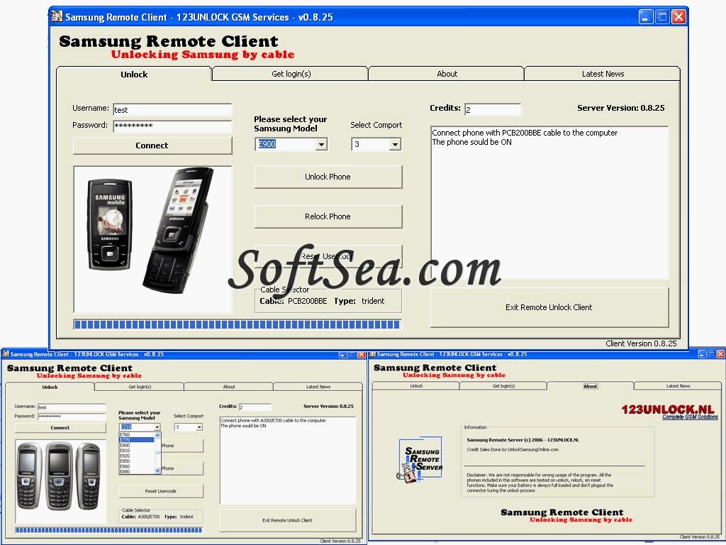
Task: Switch to the Unlock tab in bottom-right window
Action: [x=416, y=386]
